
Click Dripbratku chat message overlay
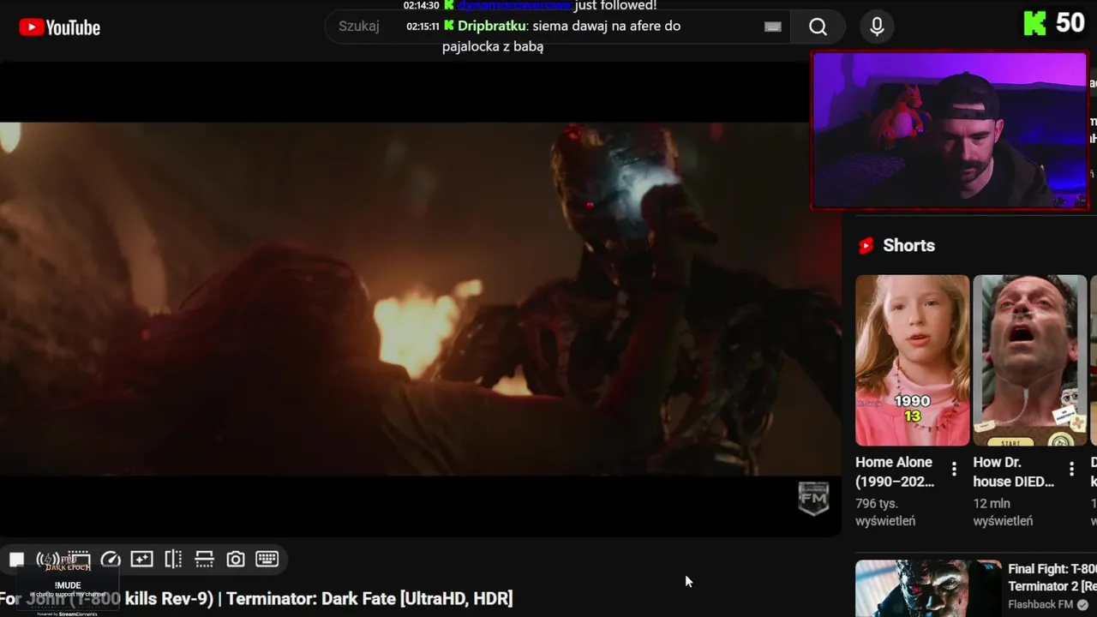pos(543,36)
